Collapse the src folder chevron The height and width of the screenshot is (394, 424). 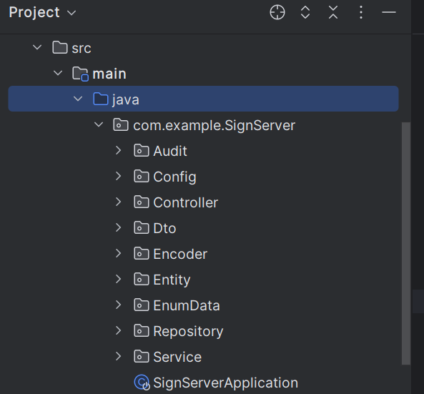pyautogui.click(x=37, y=48)
